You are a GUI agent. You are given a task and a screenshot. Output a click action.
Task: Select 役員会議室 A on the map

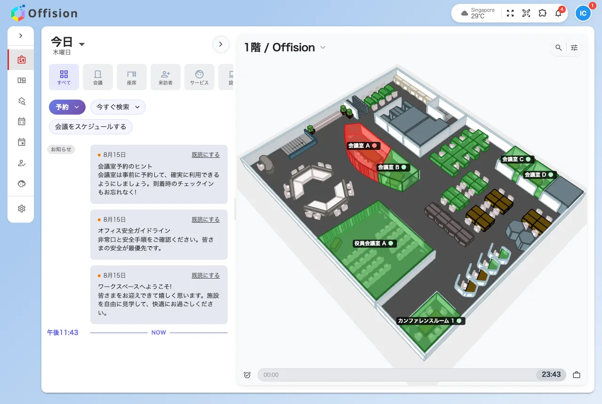(x=374, y=243)
